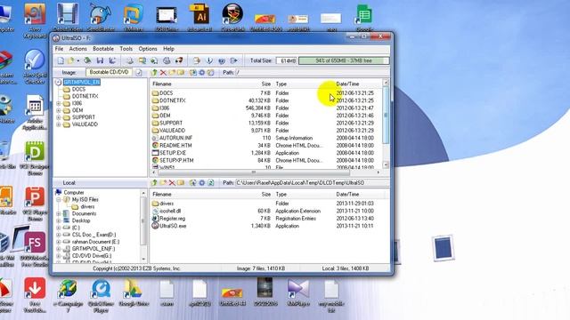570x320 pixels.
Task: Click the gear icon in image toolbar
Action: 202,73
